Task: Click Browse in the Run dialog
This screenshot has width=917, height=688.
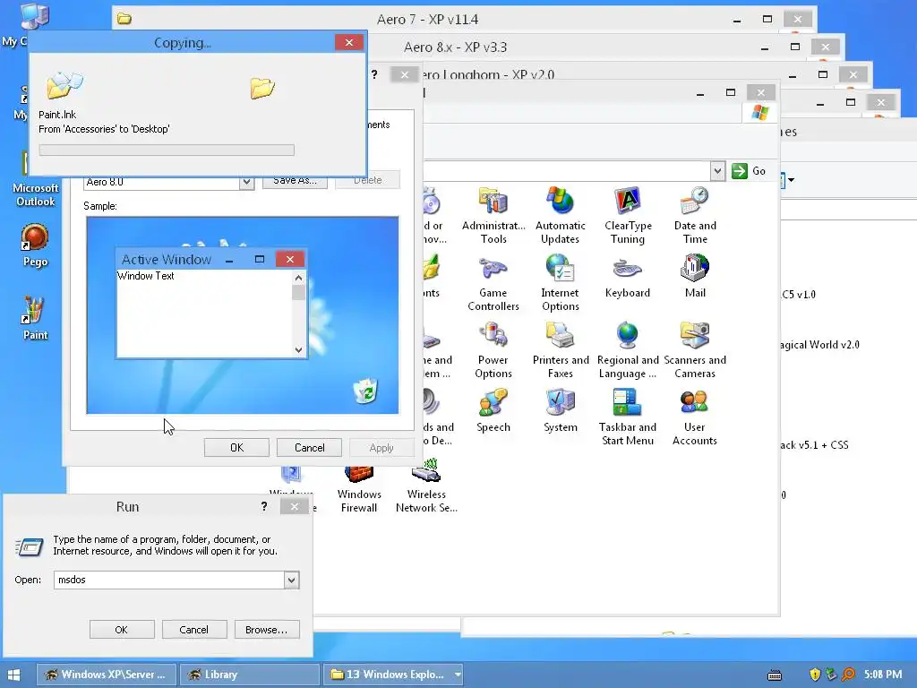Action: click(267, 630)
